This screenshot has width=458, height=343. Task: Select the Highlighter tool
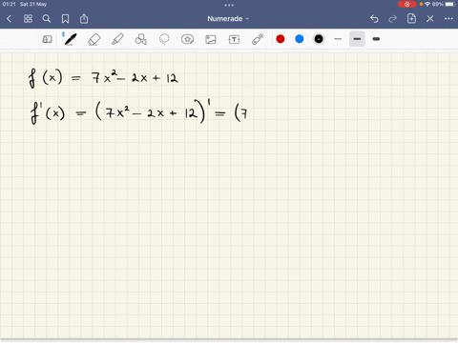pos(117,39)
